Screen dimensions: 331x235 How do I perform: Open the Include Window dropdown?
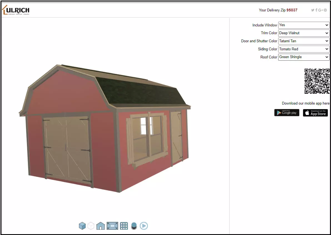click(x=303, y=25)
